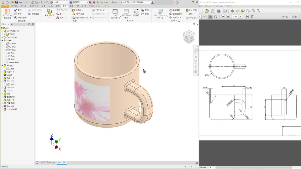Click the help search input field
This screenshot has height=169, width=301.
pos(136,2)
